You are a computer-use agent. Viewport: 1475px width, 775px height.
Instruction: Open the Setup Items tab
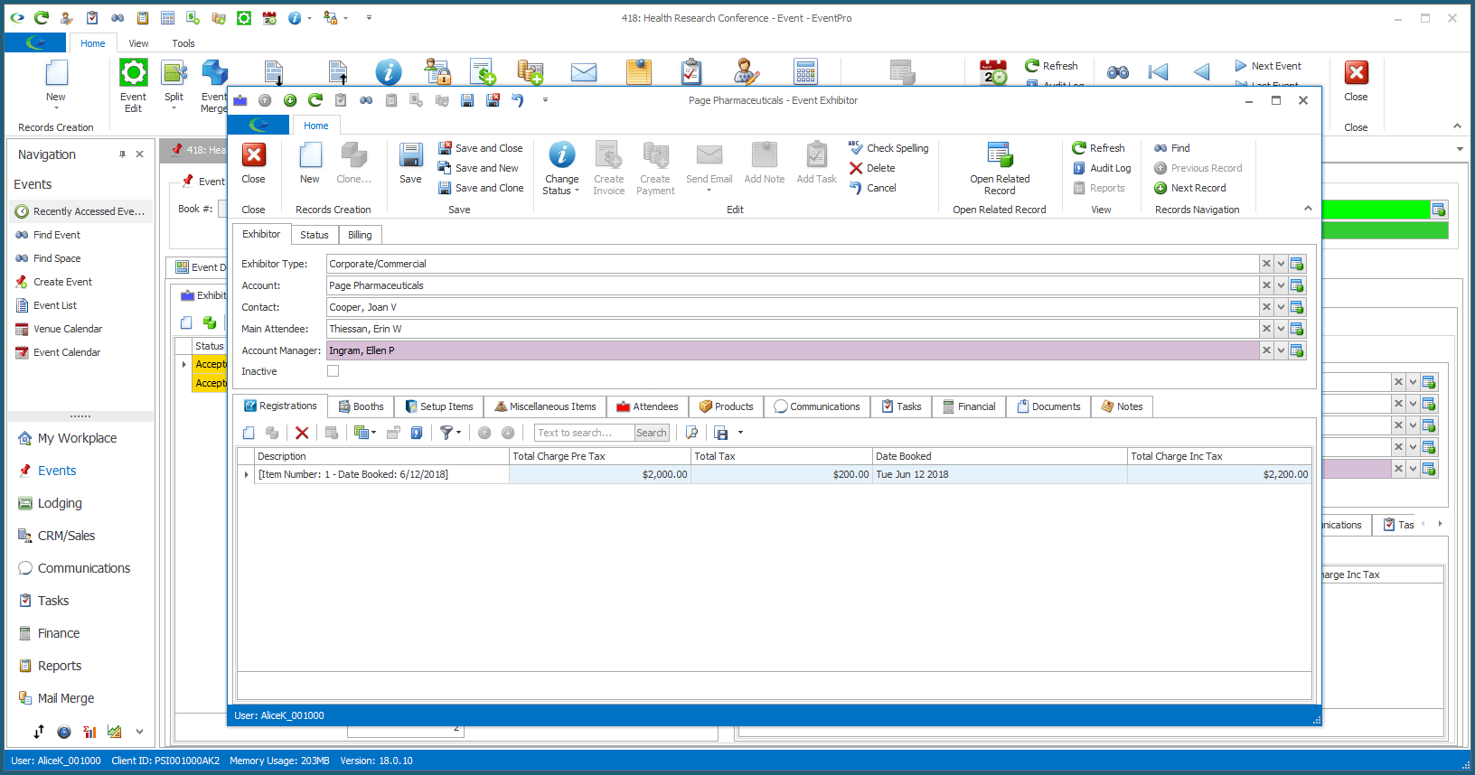pyautogui.click(x=438, y=406)
